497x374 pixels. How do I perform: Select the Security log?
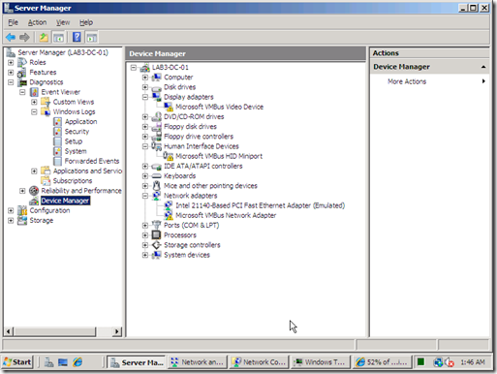coord(77,132)
